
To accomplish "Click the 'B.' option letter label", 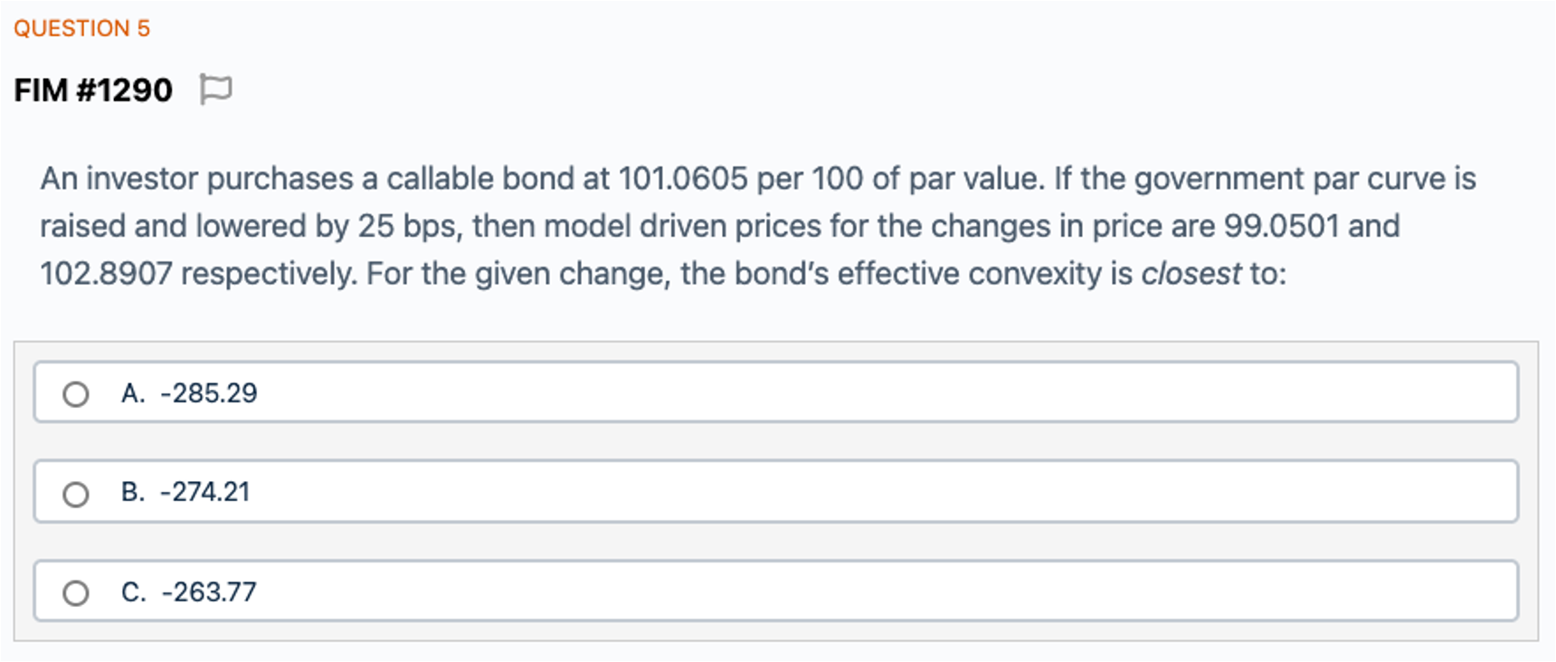I will (x=133, y=492).
